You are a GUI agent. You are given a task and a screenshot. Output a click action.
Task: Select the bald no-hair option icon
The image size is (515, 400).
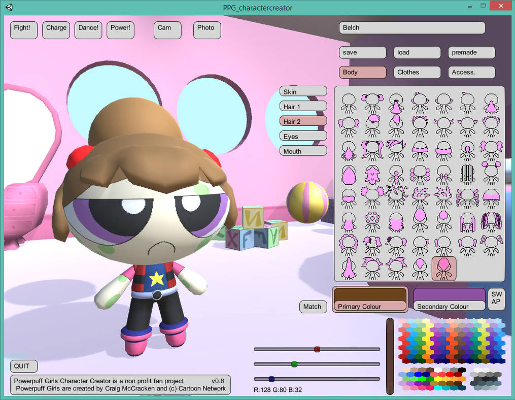click(349, 104)
